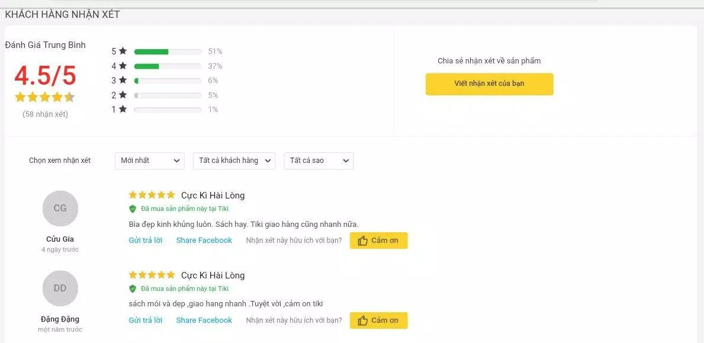Open the 'Tất cả khách hàng' filter dropdown
Viewport: 704px width, 343px height.
point(234,161)
